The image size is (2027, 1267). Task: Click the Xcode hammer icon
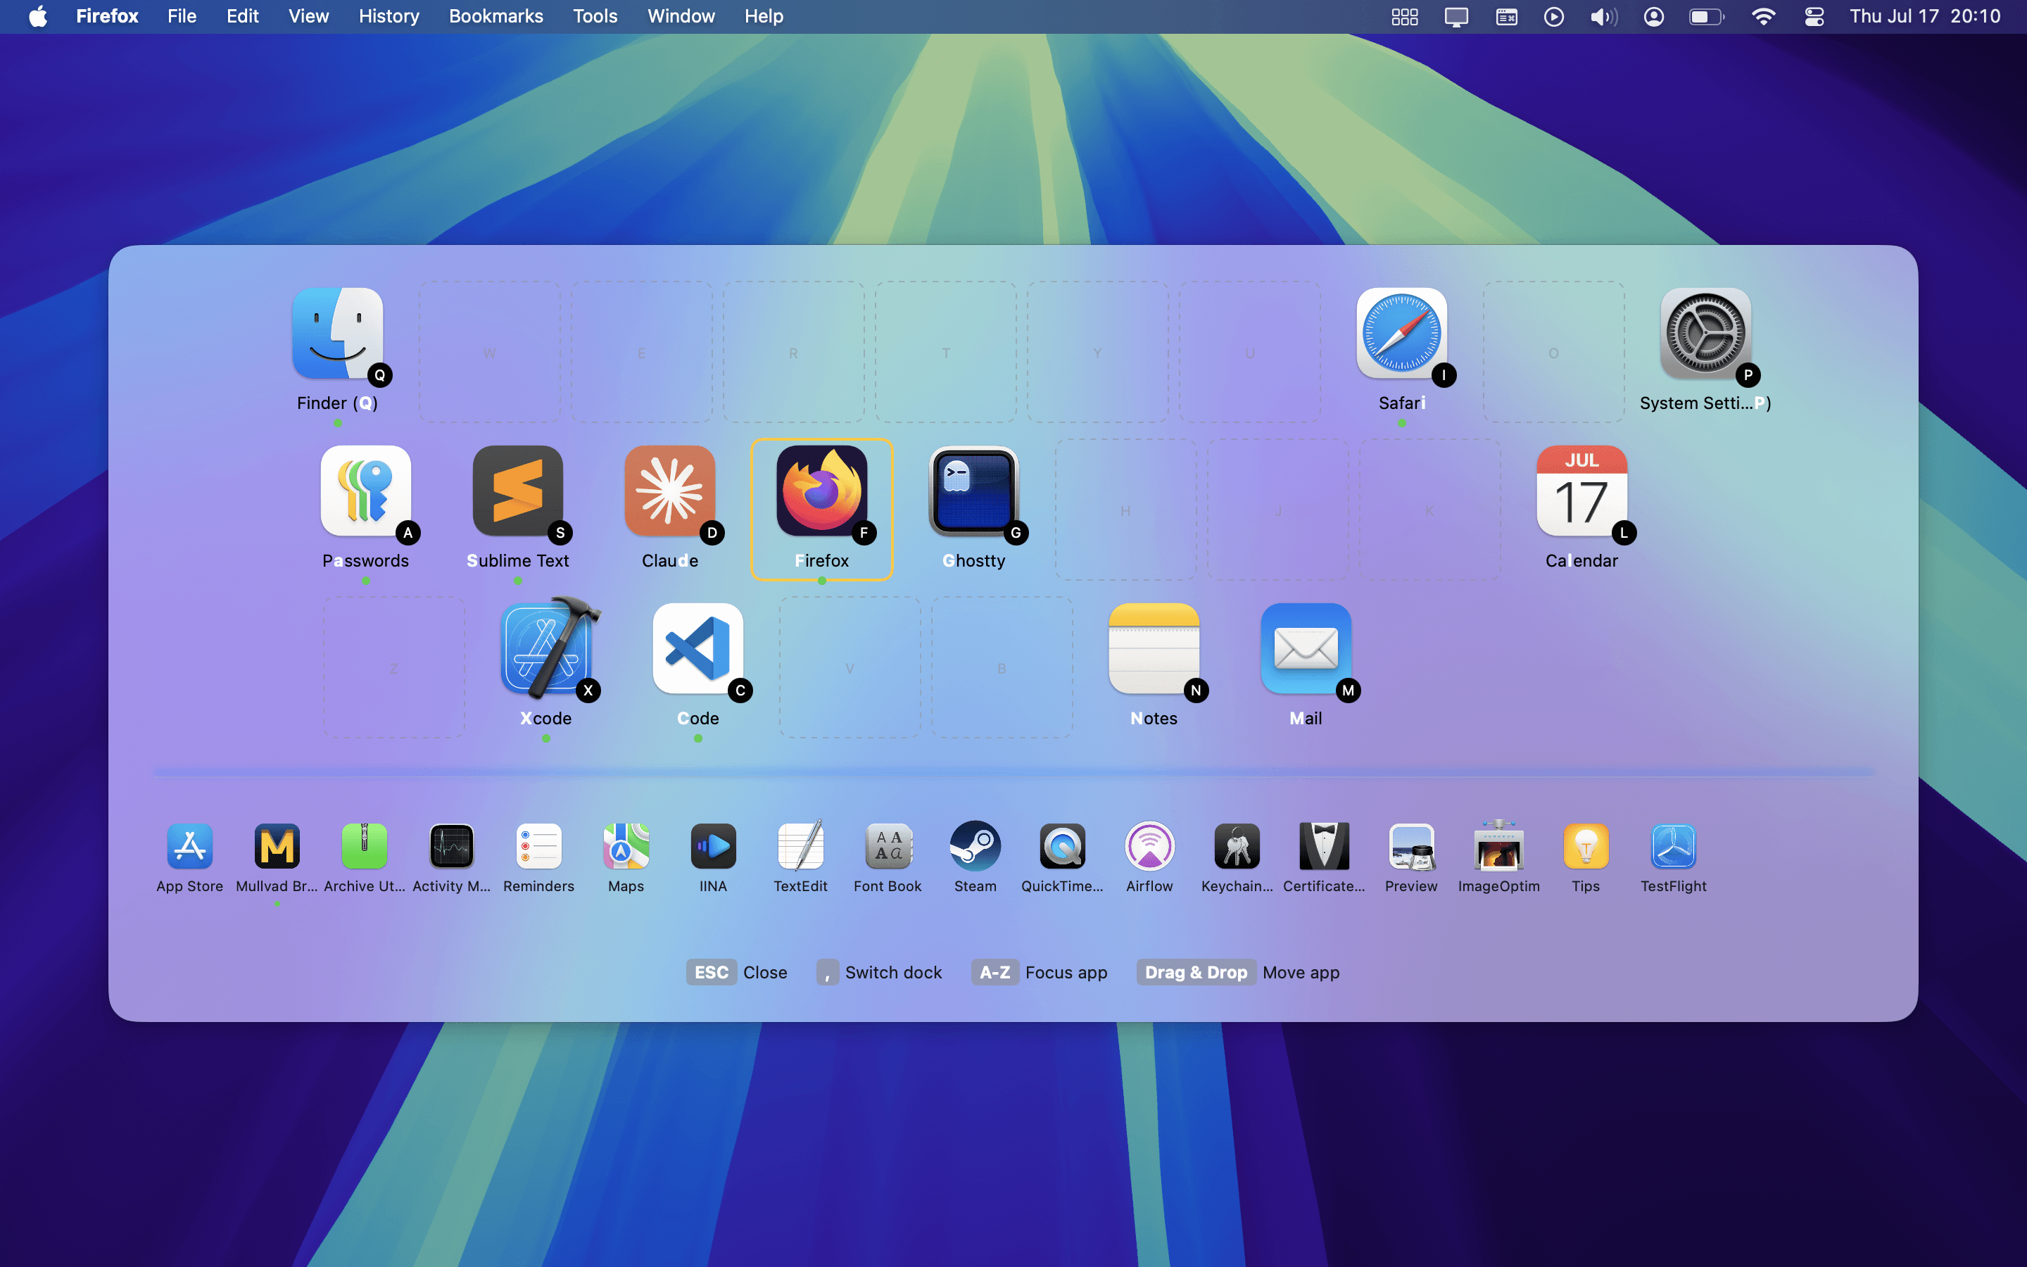point(546,648)
